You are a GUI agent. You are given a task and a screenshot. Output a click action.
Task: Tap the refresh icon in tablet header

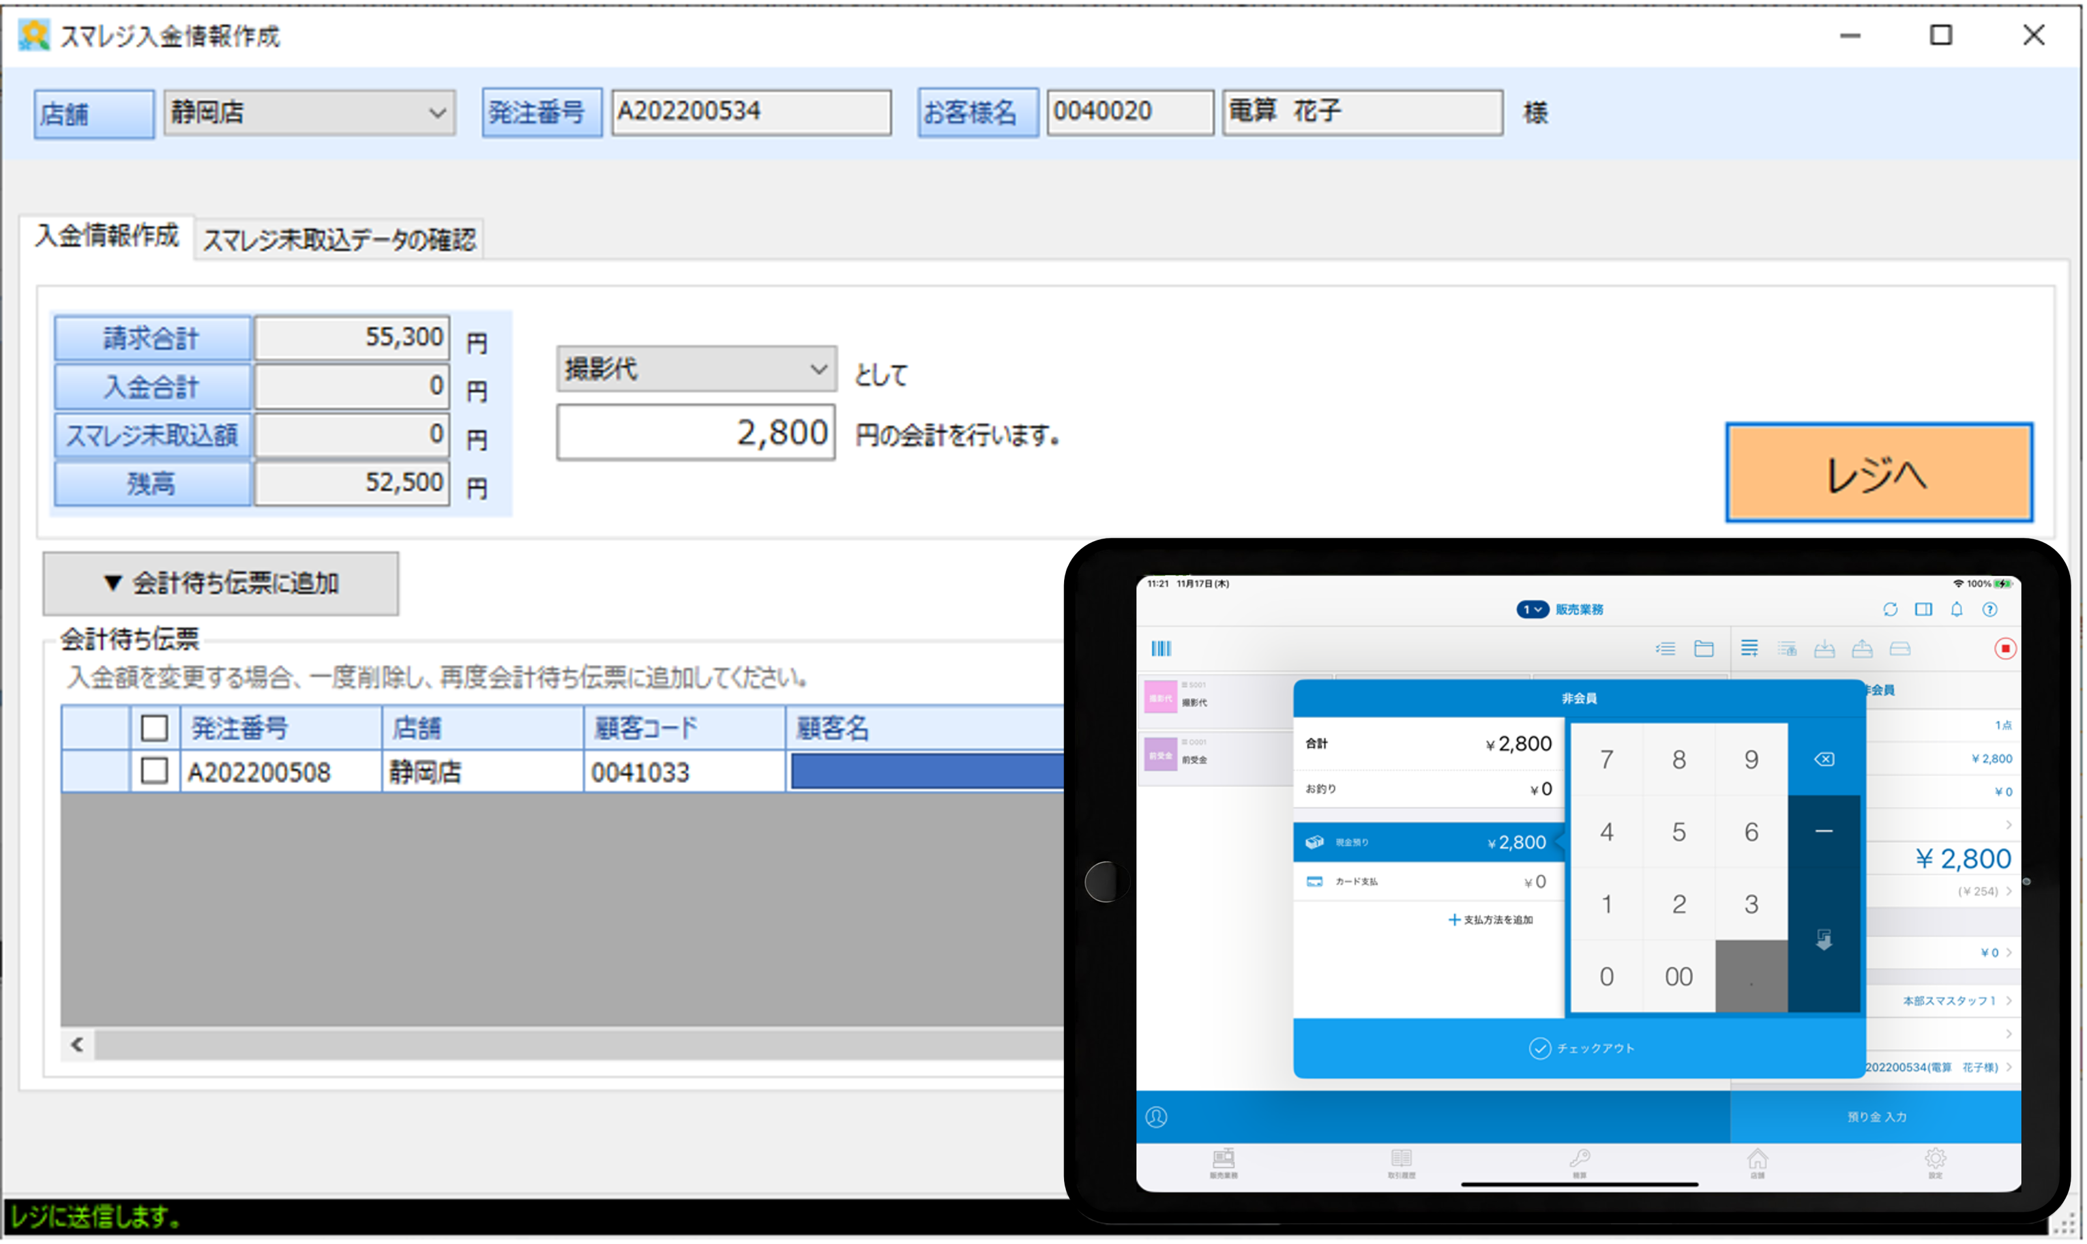1890,610
